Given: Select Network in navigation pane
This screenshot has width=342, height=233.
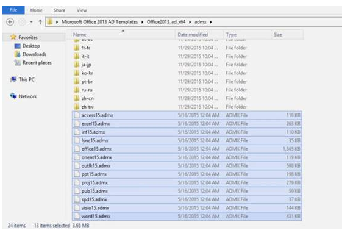Looking at the screenshot, I should click(x=27, y=96).
